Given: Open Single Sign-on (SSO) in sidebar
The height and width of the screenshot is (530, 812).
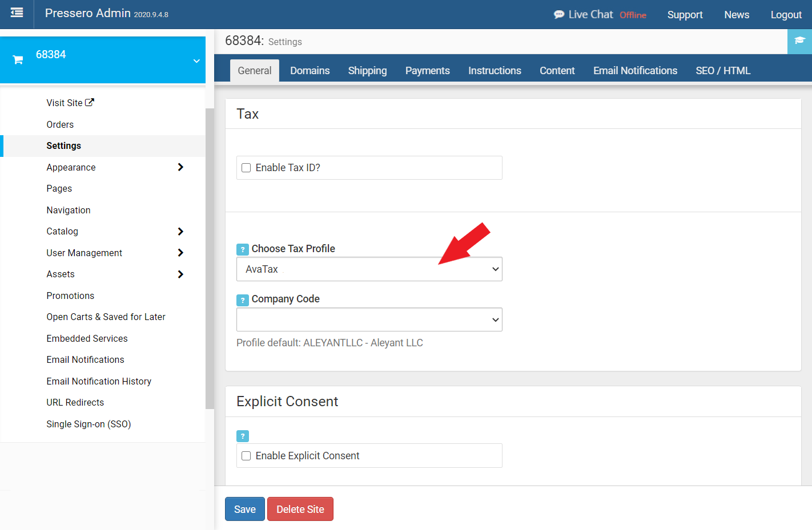Looking at the screenshot, I should (89, 424).
